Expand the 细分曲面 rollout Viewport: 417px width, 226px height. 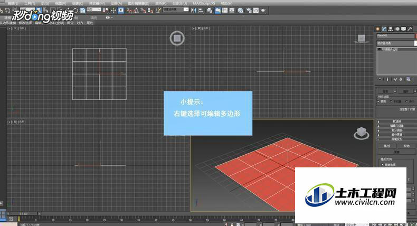(397, 130)
